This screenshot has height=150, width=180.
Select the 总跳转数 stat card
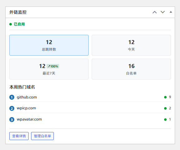49,45
